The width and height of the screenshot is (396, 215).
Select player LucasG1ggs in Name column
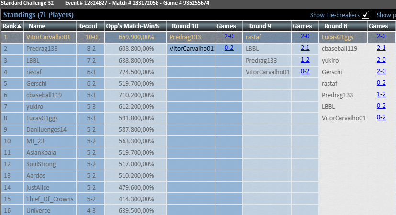pos(42,118)
